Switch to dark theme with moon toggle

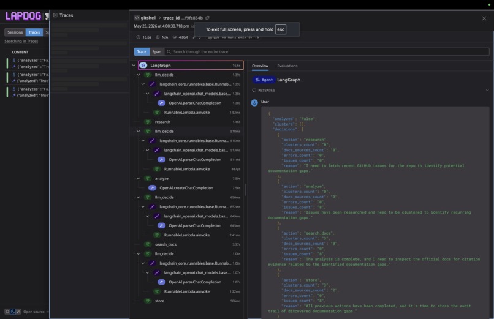point(13,312)
